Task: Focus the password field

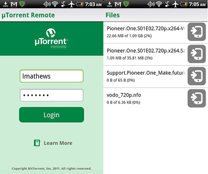Action: pyautogui.click(x=52, y=95)
